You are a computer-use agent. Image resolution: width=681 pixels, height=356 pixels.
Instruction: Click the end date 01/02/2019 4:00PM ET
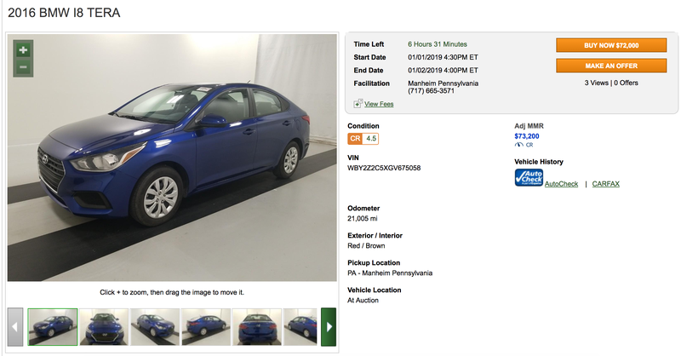(443, 71)
